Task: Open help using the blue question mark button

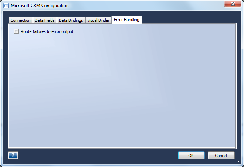Action: pos(13,155)
